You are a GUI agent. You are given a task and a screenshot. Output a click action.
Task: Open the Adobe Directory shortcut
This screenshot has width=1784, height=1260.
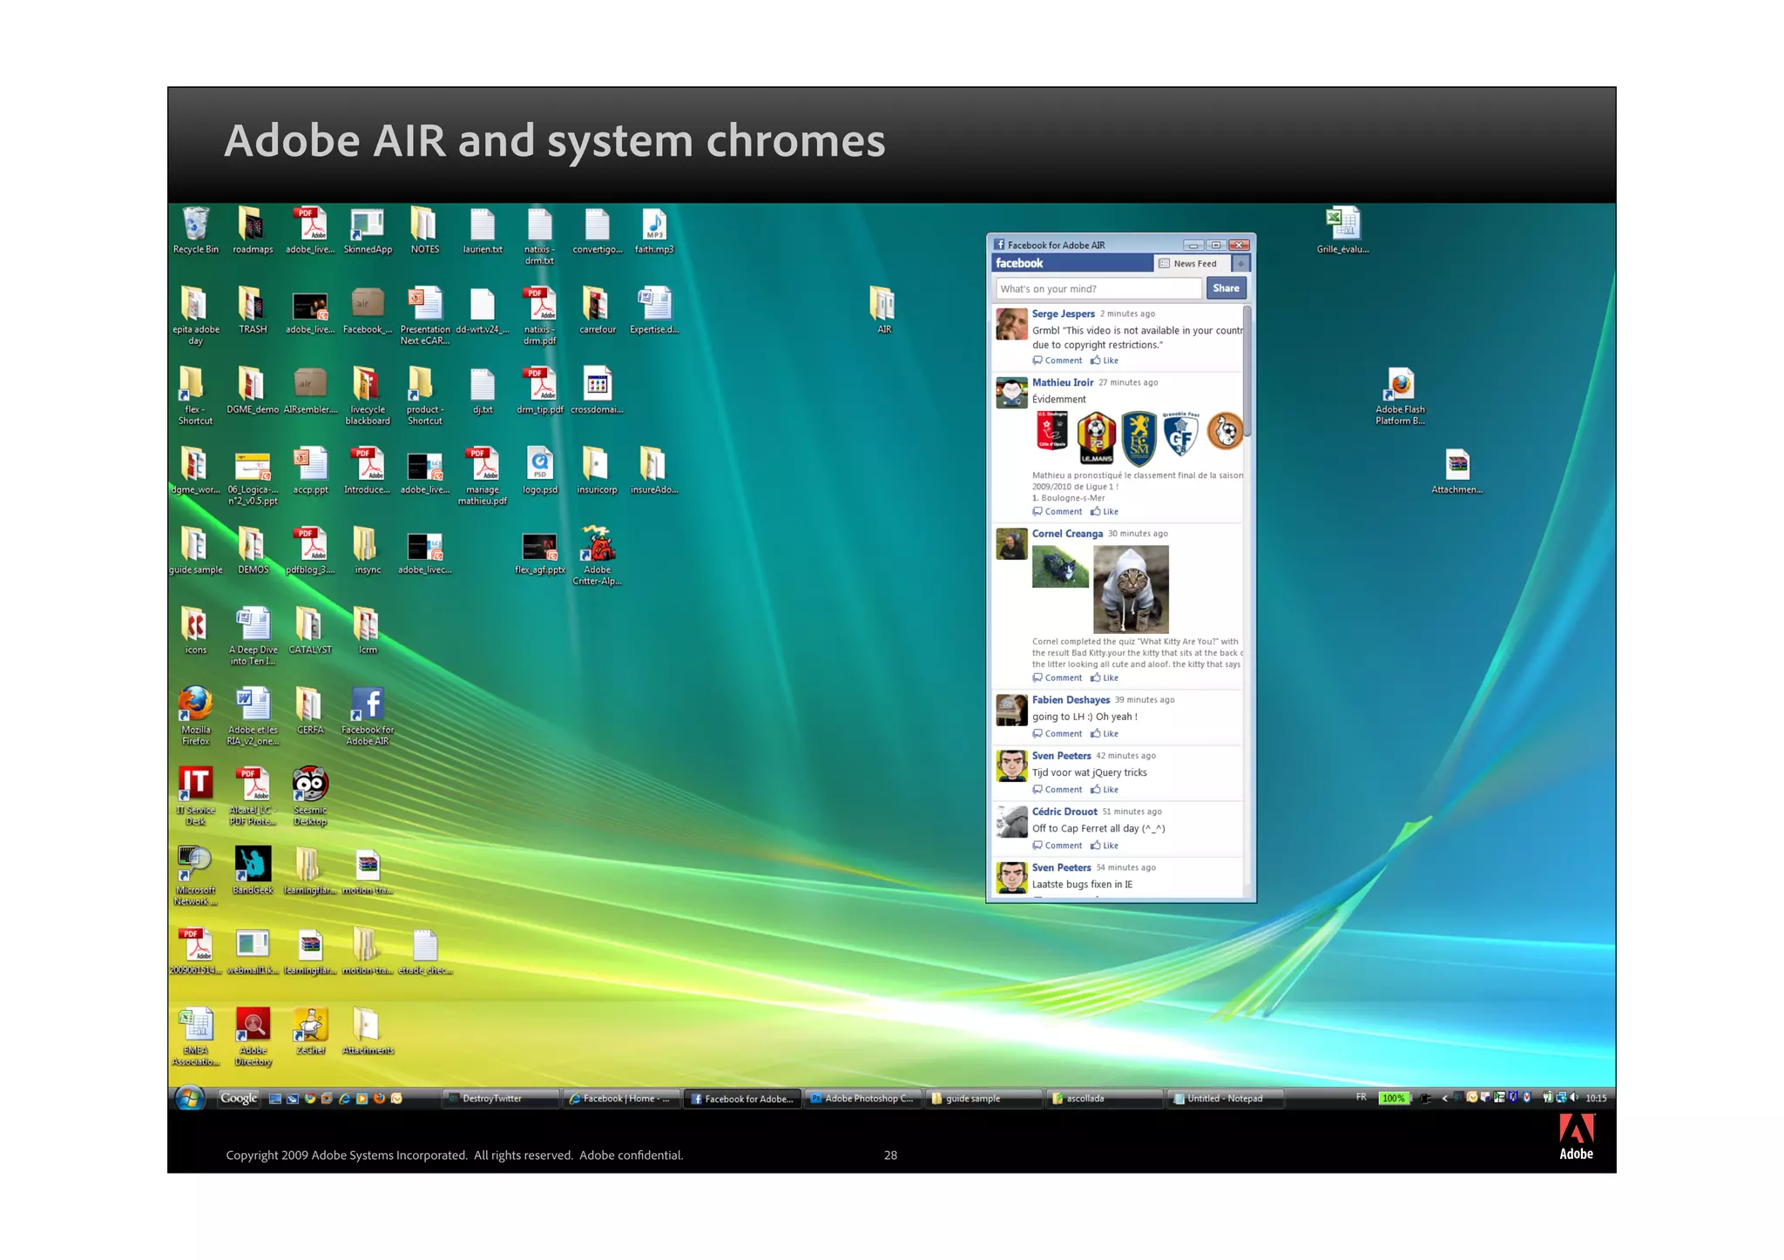[253, 1036]
